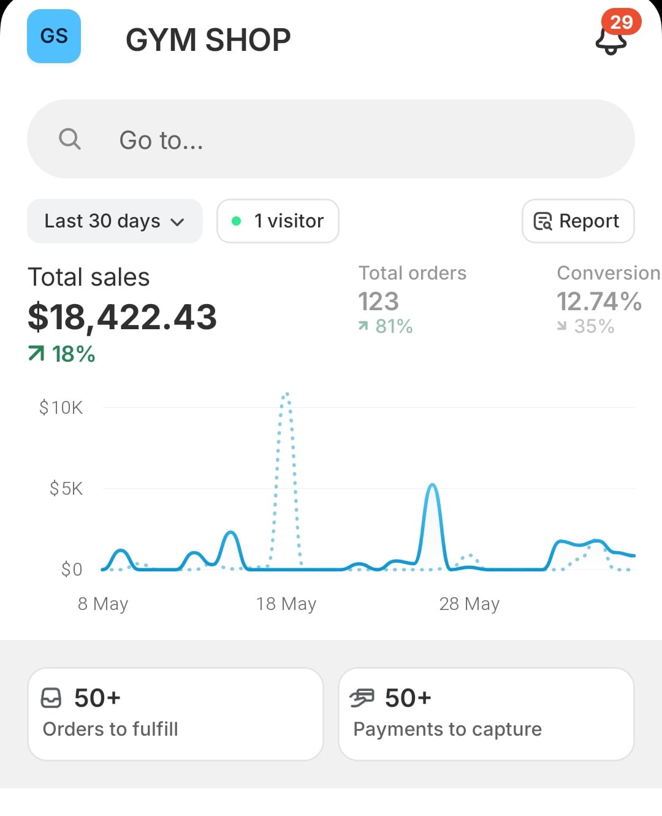662x816 pixels.
Task: Click the Report analytics icon
Action: (x=542, y=221)
